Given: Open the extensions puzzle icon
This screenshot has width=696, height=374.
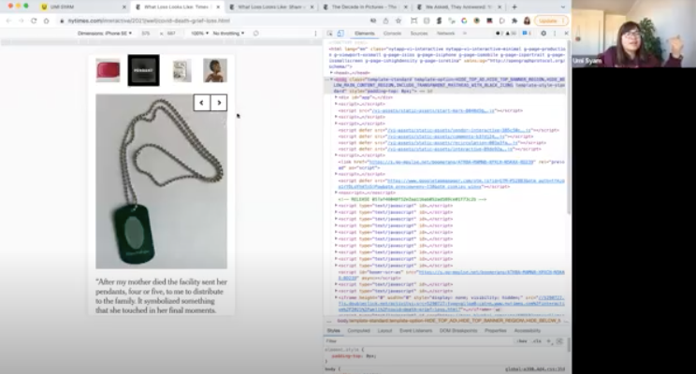Looking at the screenshot, I should pyautogui.click(x=515, y=21).
